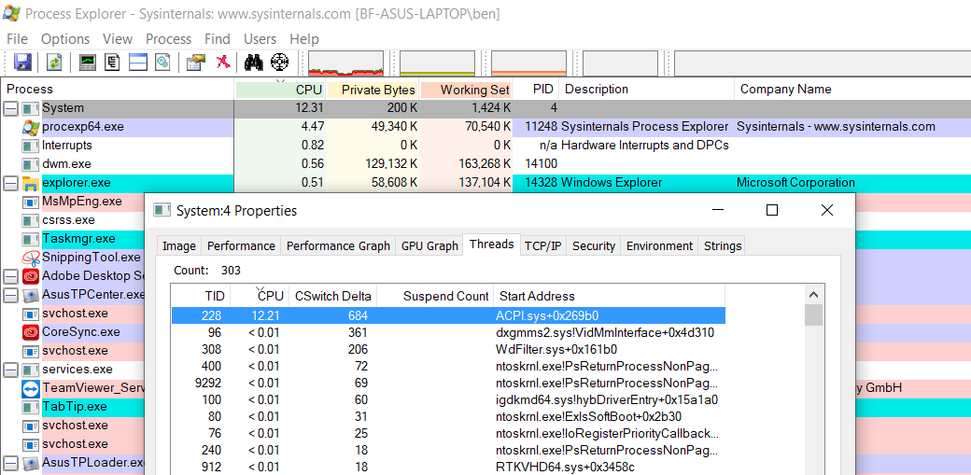Switch to the TCP/IP tab
Image resolution: width=971 pixels, height=475 pixels.
pos(543,245)
